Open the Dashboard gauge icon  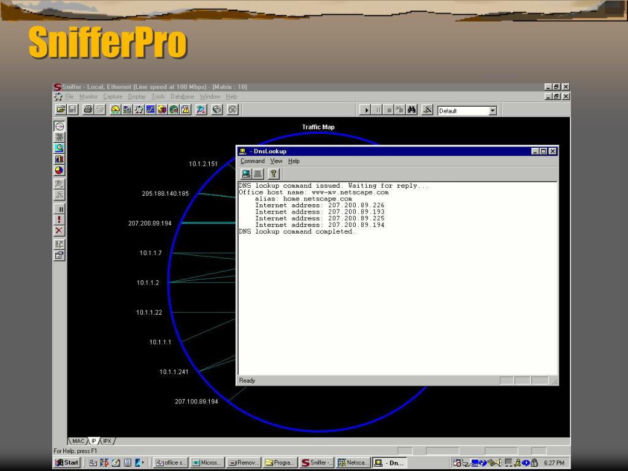115,110
